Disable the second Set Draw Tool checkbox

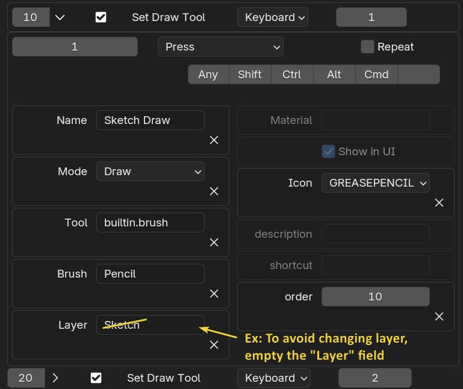pos(96,378)
